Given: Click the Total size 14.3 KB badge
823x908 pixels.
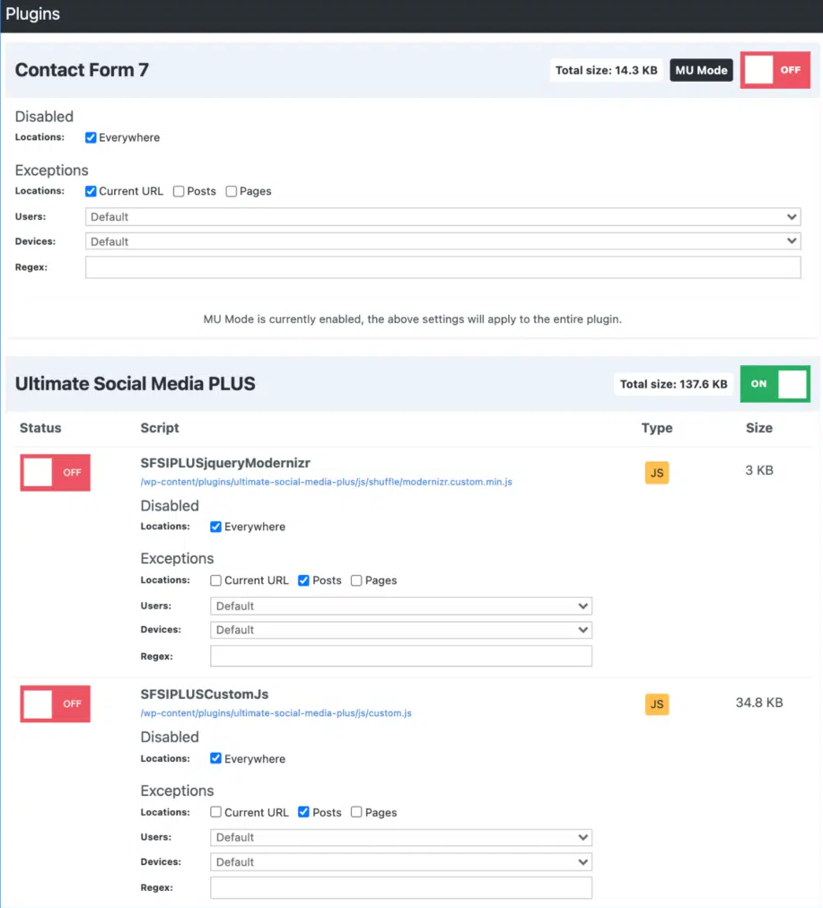Looking at the screenshot, I should coord(605,69).
